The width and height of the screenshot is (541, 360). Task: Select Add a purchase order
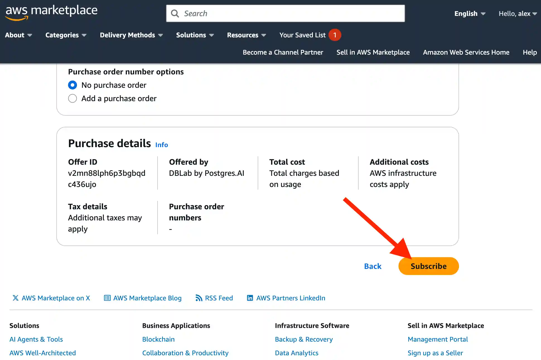point(72,98)
